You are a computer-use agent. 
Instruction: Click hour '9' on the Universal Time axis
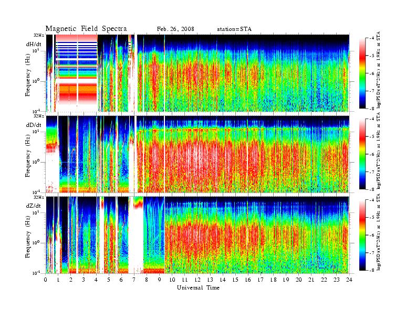(160, 280)
